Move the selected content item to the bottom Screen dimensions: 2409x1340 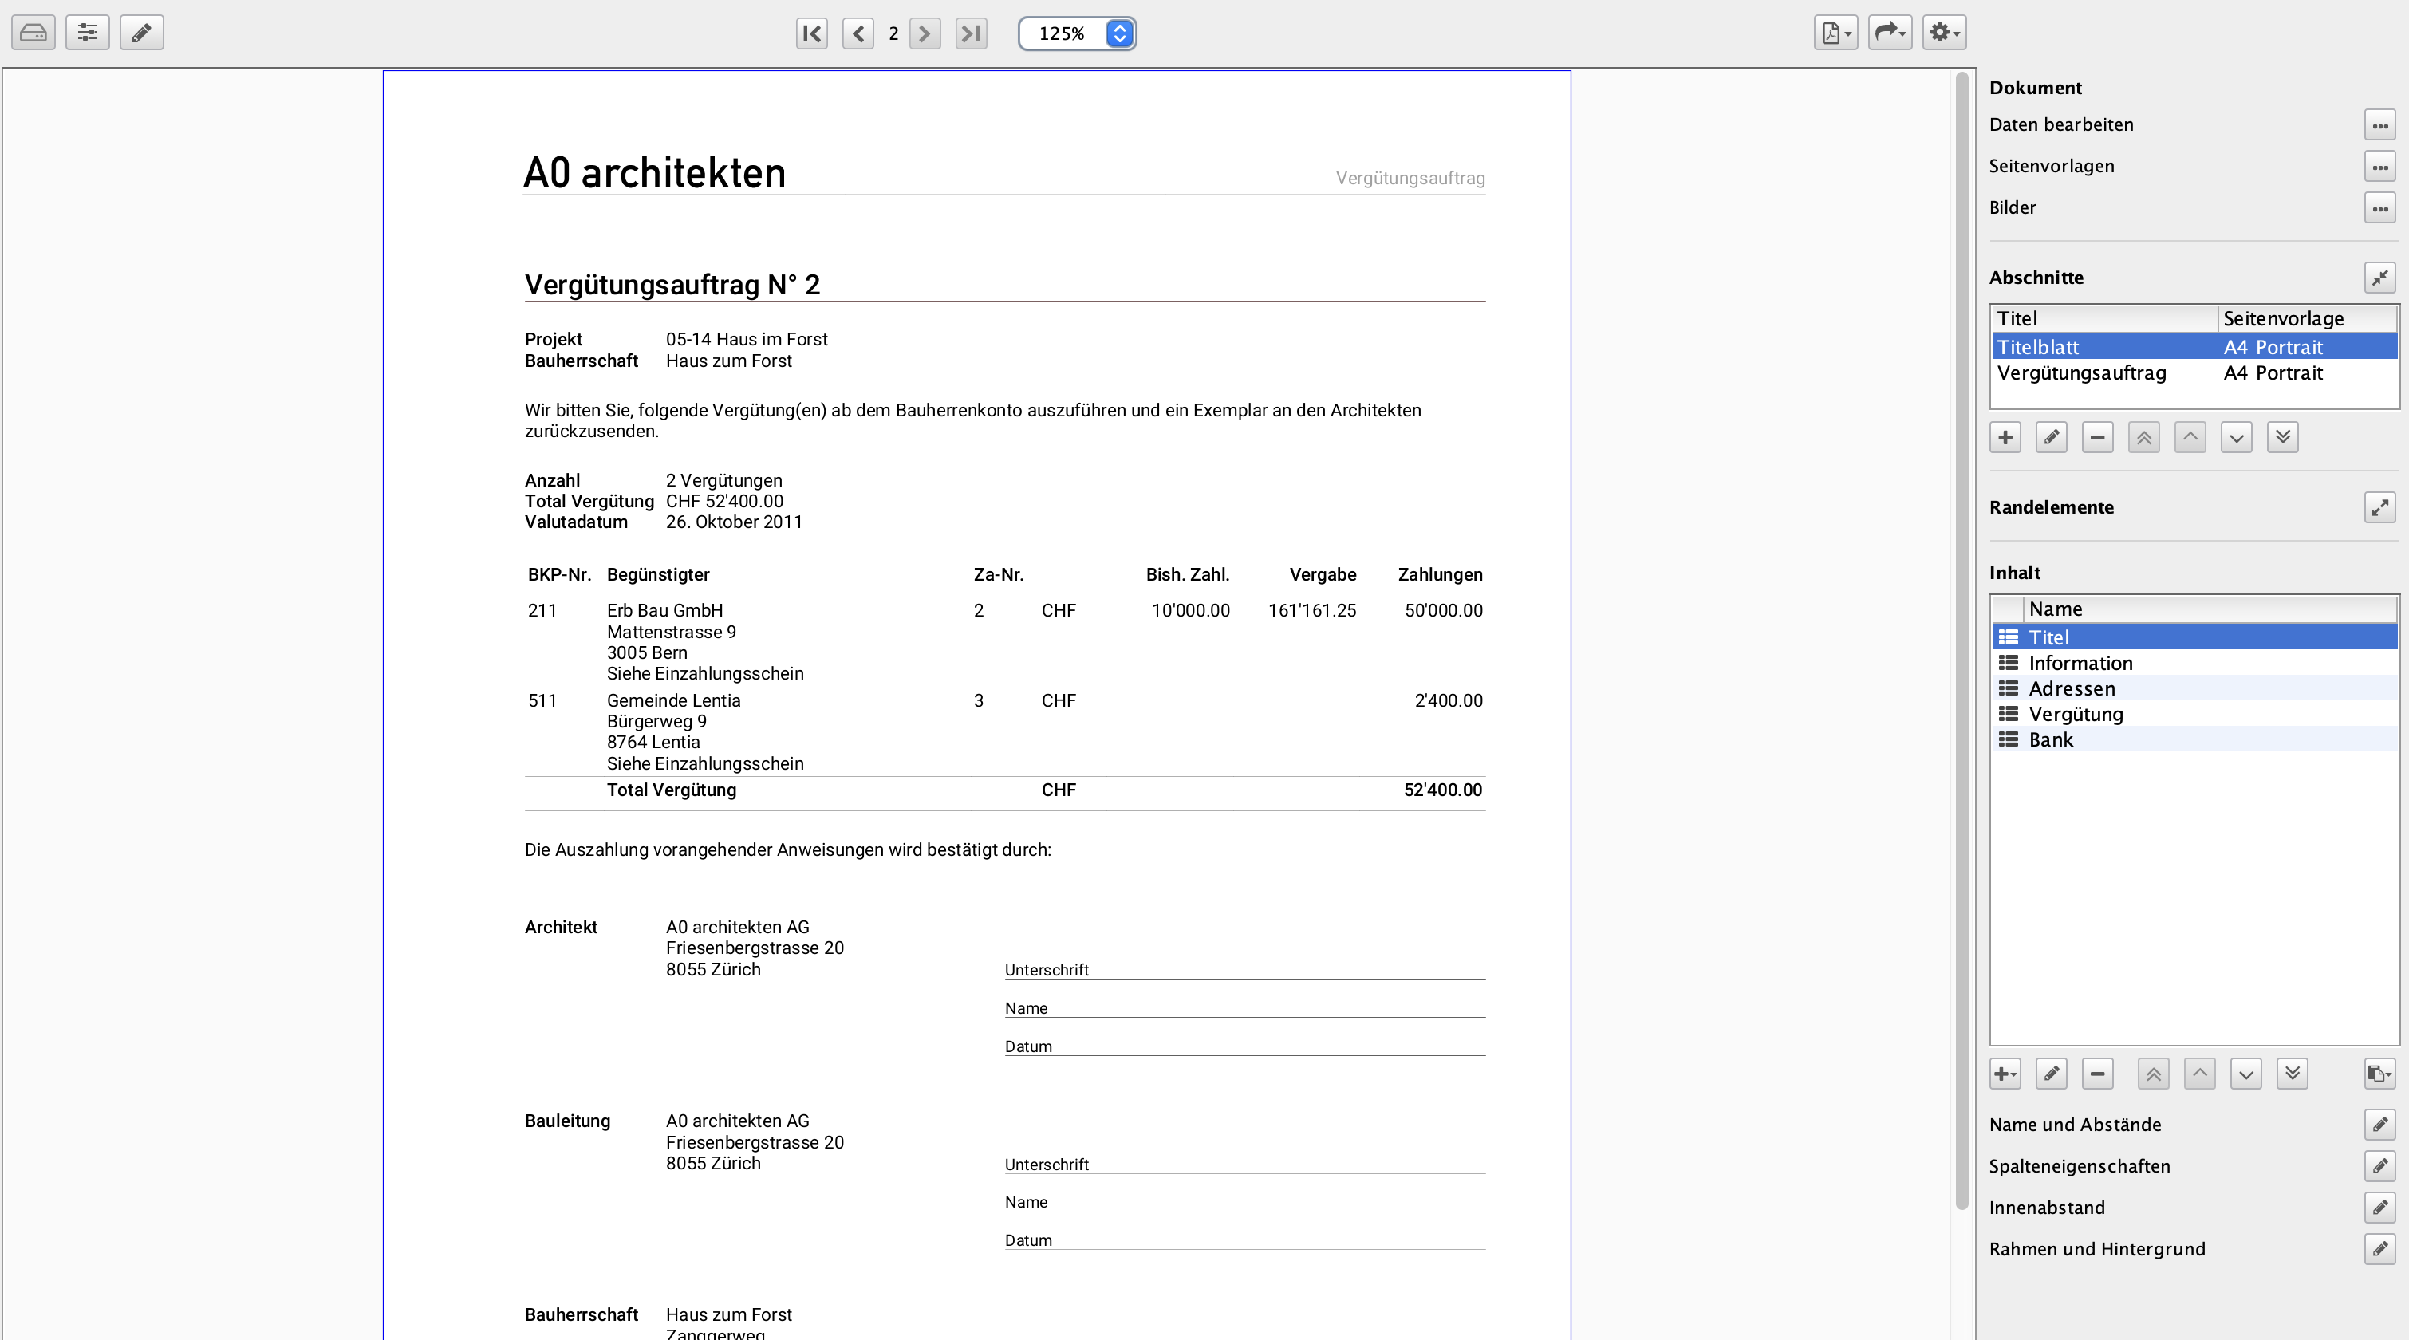click(x=2292, y=1074)
